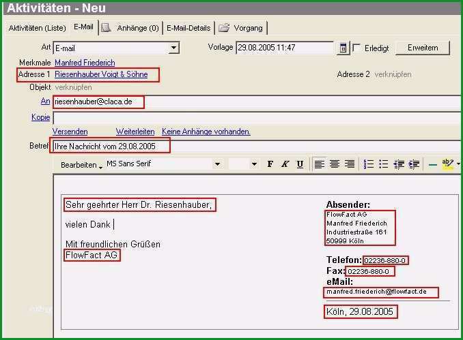Click the Versenden link
Viewport: 463px width, 340px height.
[x=70, y=132]
